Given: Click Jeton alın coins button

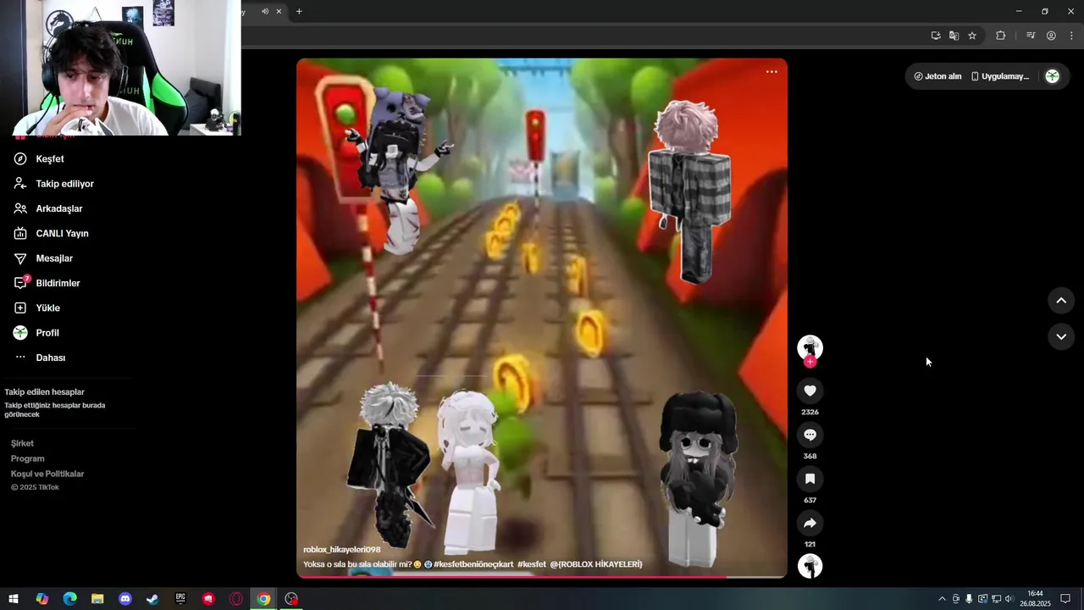Looking at the screenshot, I should coord(937,76).
